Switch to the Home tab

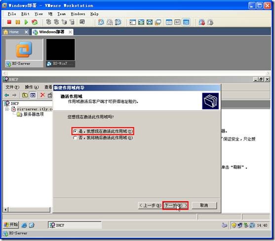pos(14,32)
